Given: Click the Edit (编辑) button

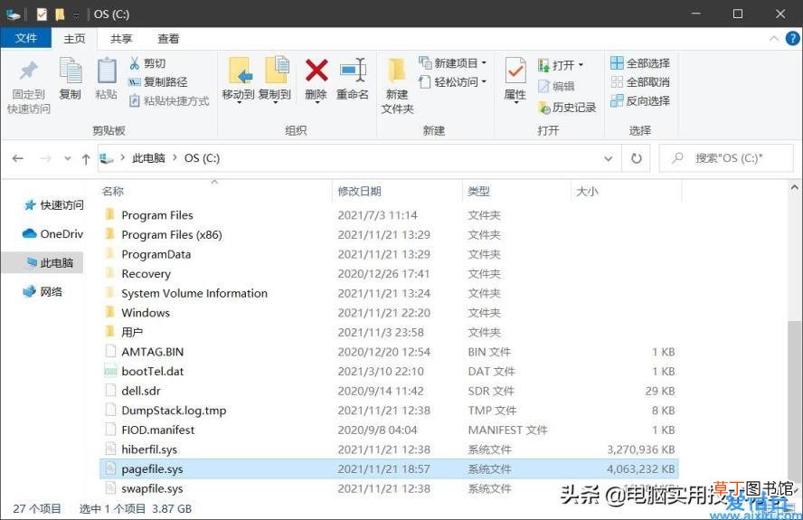Looking at the screenshot, I should click(556, 86).
